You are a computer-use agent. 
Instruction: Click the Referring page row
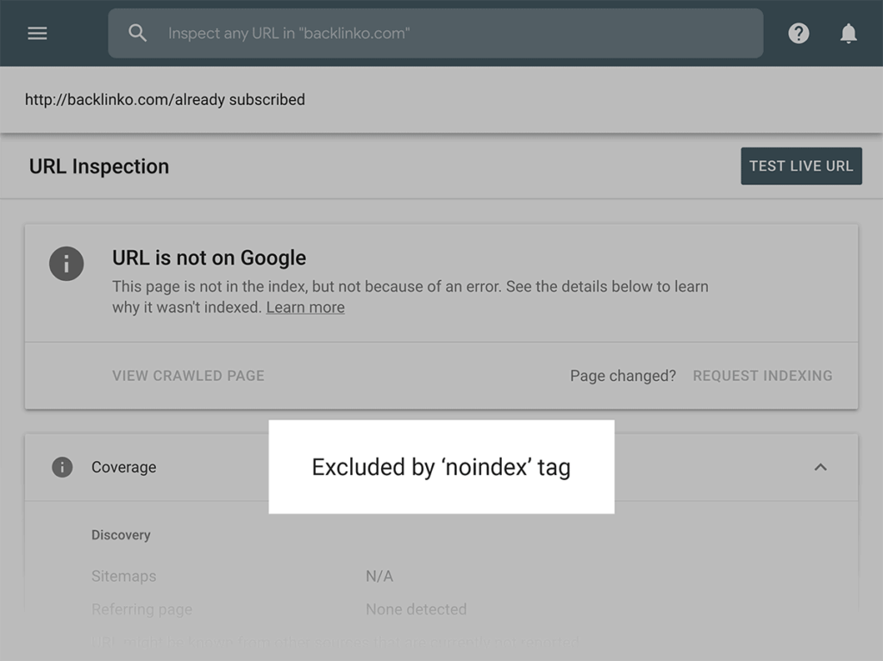point(141,609)
